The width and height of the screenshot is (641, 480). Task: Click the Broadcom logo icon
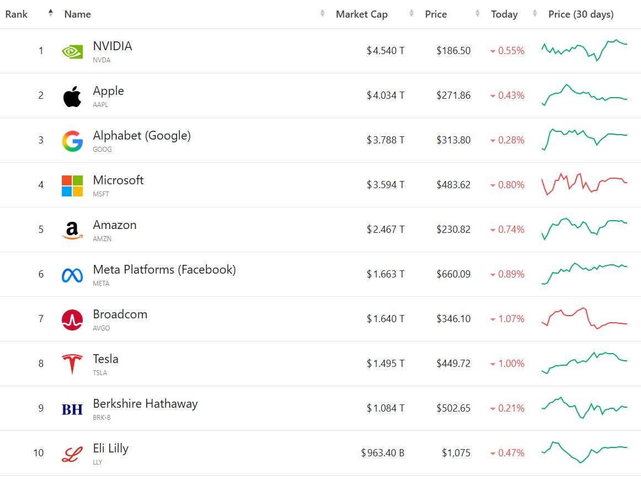pos(72,319)
